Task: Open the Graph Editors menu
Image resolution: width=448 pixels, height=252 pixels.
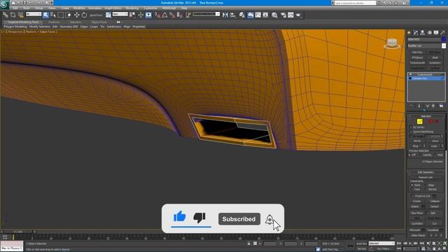Action: [x=113, y=8]
